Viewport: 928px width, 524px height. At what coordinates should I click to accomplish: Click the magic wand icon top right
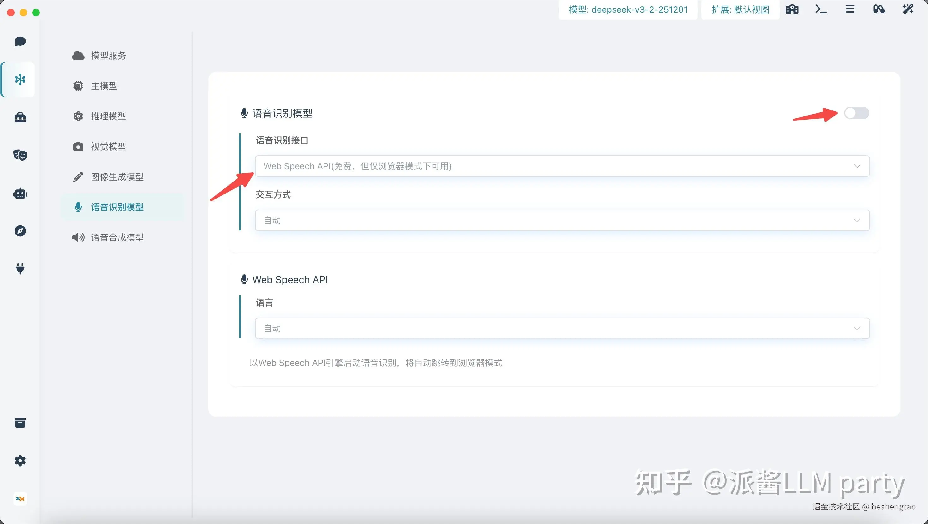[x=908, y=9]
